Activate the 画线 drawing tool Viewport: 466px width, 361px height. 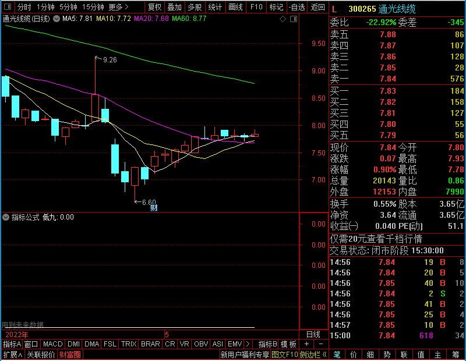point(235,7)
